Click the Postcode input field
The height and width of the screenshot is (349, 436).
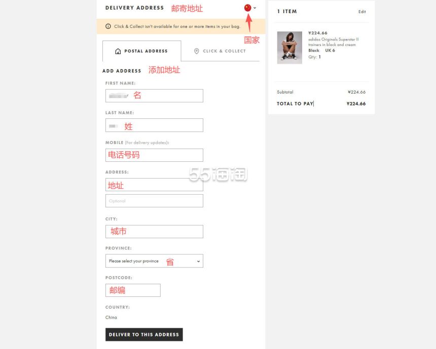[133, 290]
